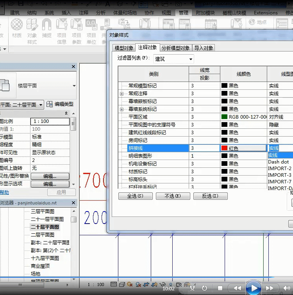The width and height of the screenshot is (293, 295).
Task: Click the red color swatch for 拼接线
Action: 225,148
